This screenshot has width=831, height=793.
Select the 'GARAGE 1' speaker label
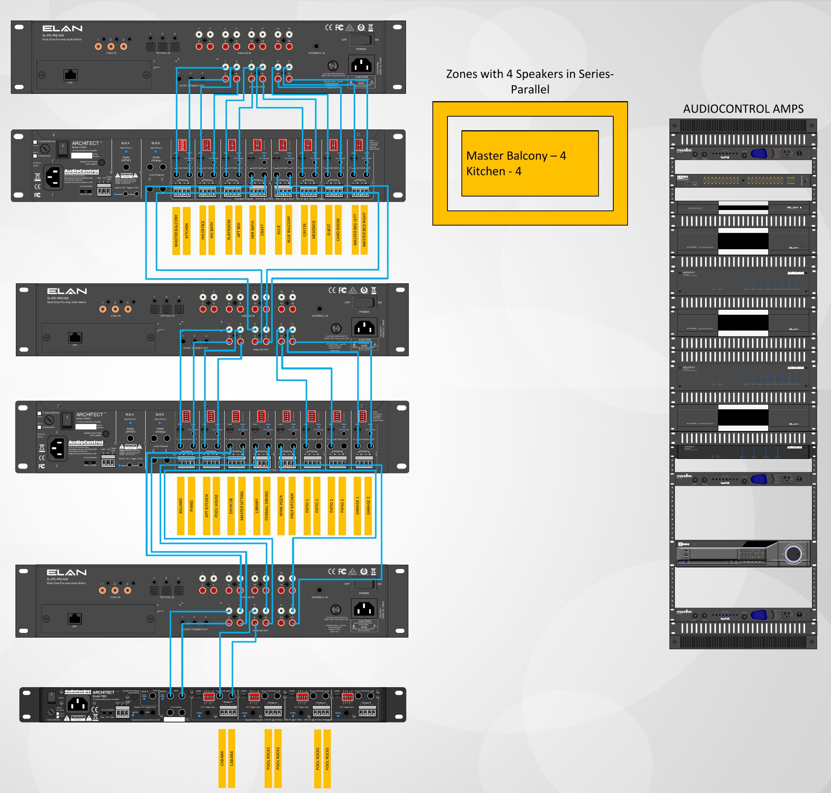pos(357,506)
